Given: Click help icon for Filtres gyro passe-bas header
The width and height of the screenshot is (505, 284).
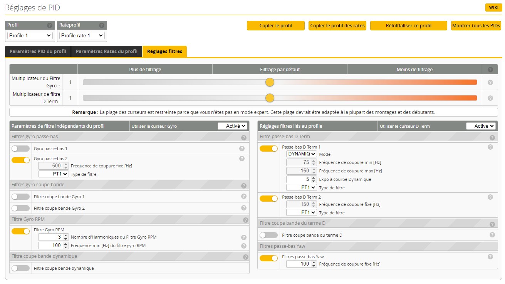Looking at the screenshot, I should (x=243, y=138).
